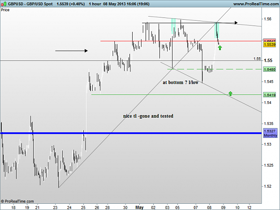This screenshot has width=280, height=210.
Task: Click the 1.525 axis price label
Action: 268,165
